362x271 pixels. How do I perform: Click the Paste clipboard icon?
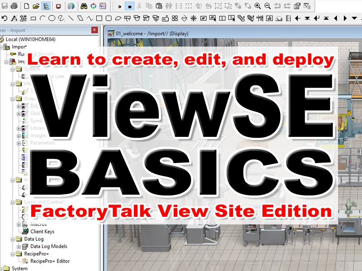[x=159, y=6]
